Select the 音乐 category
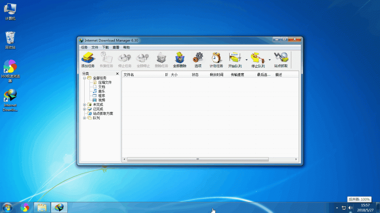Viewport: 380px width, 213px height. [x=102, y=91]
